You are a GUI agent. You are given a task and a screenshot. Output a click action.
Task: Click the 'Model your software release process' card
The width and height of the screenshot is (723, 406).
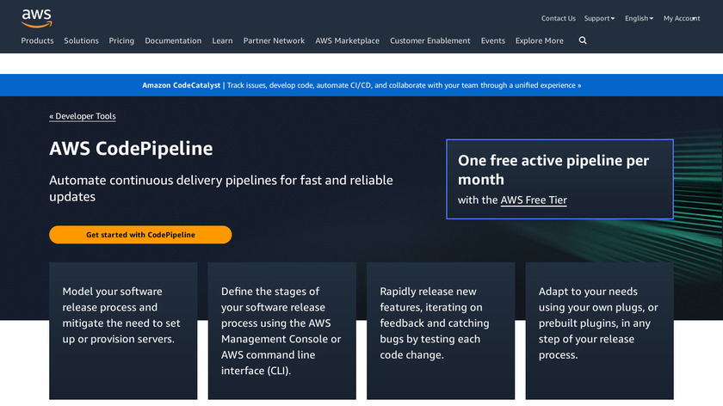(123, 330)
